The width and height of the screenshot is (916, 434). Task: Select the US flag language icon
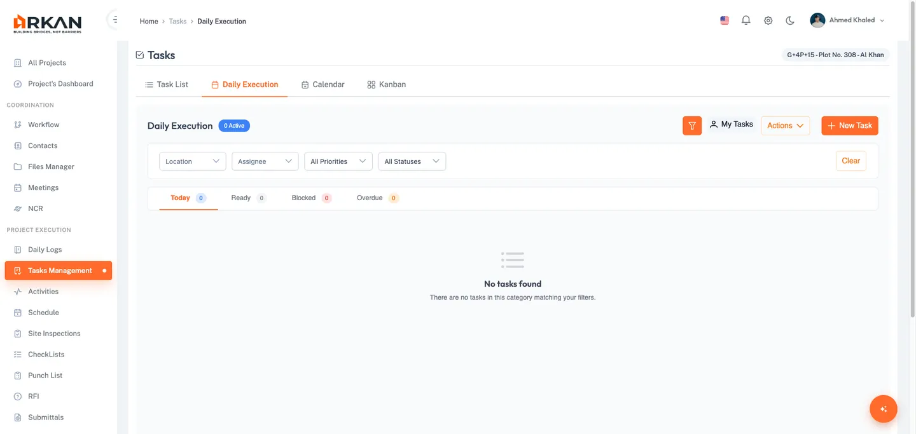725,20
